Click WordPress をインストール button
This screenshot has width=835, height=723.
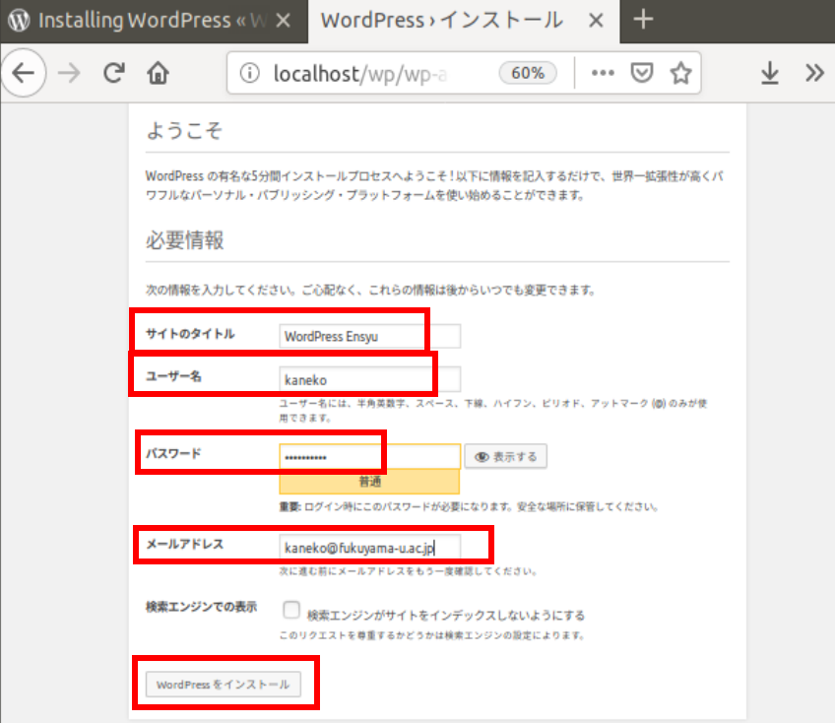pos(224,685)
